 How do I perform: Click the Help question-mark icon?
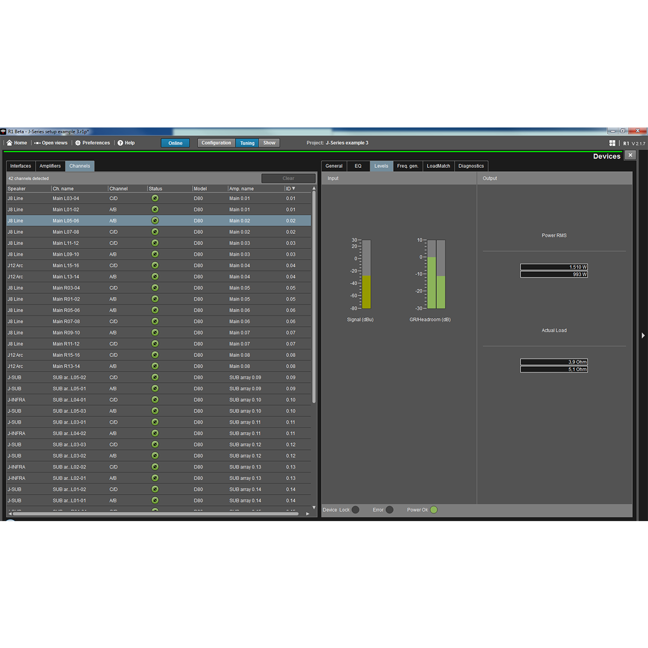point(120,143)
